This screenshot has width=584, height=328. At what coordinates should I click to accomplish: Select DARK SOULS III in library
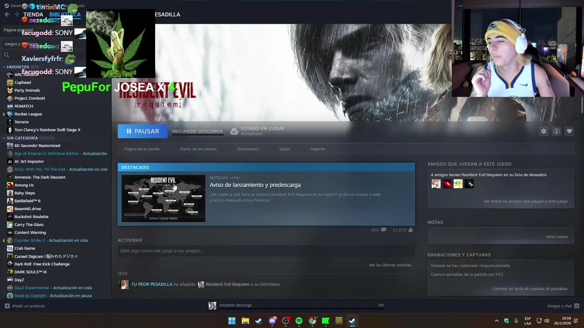pyautogui.click(x=30, y=272)
